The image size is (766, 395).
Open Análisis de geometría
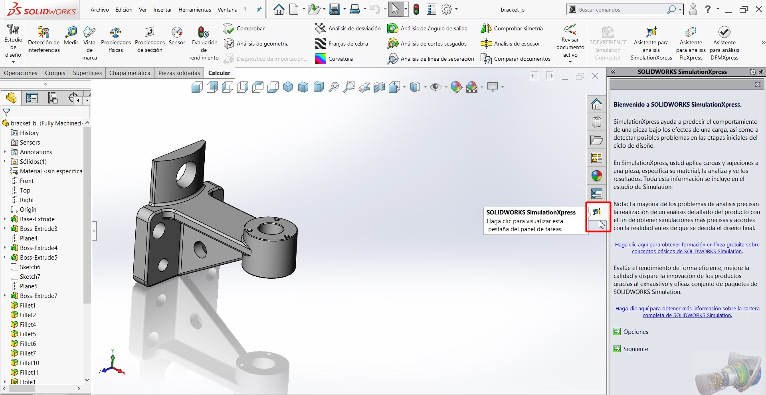(x=256, y=44)
